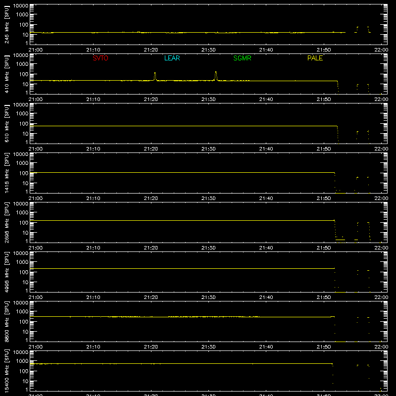The width and height of the screenshot is (396, 396).
Task: Select the 4995 MHz [SFU] axis label
Action: pyautogui.click(x=6, y=272)
